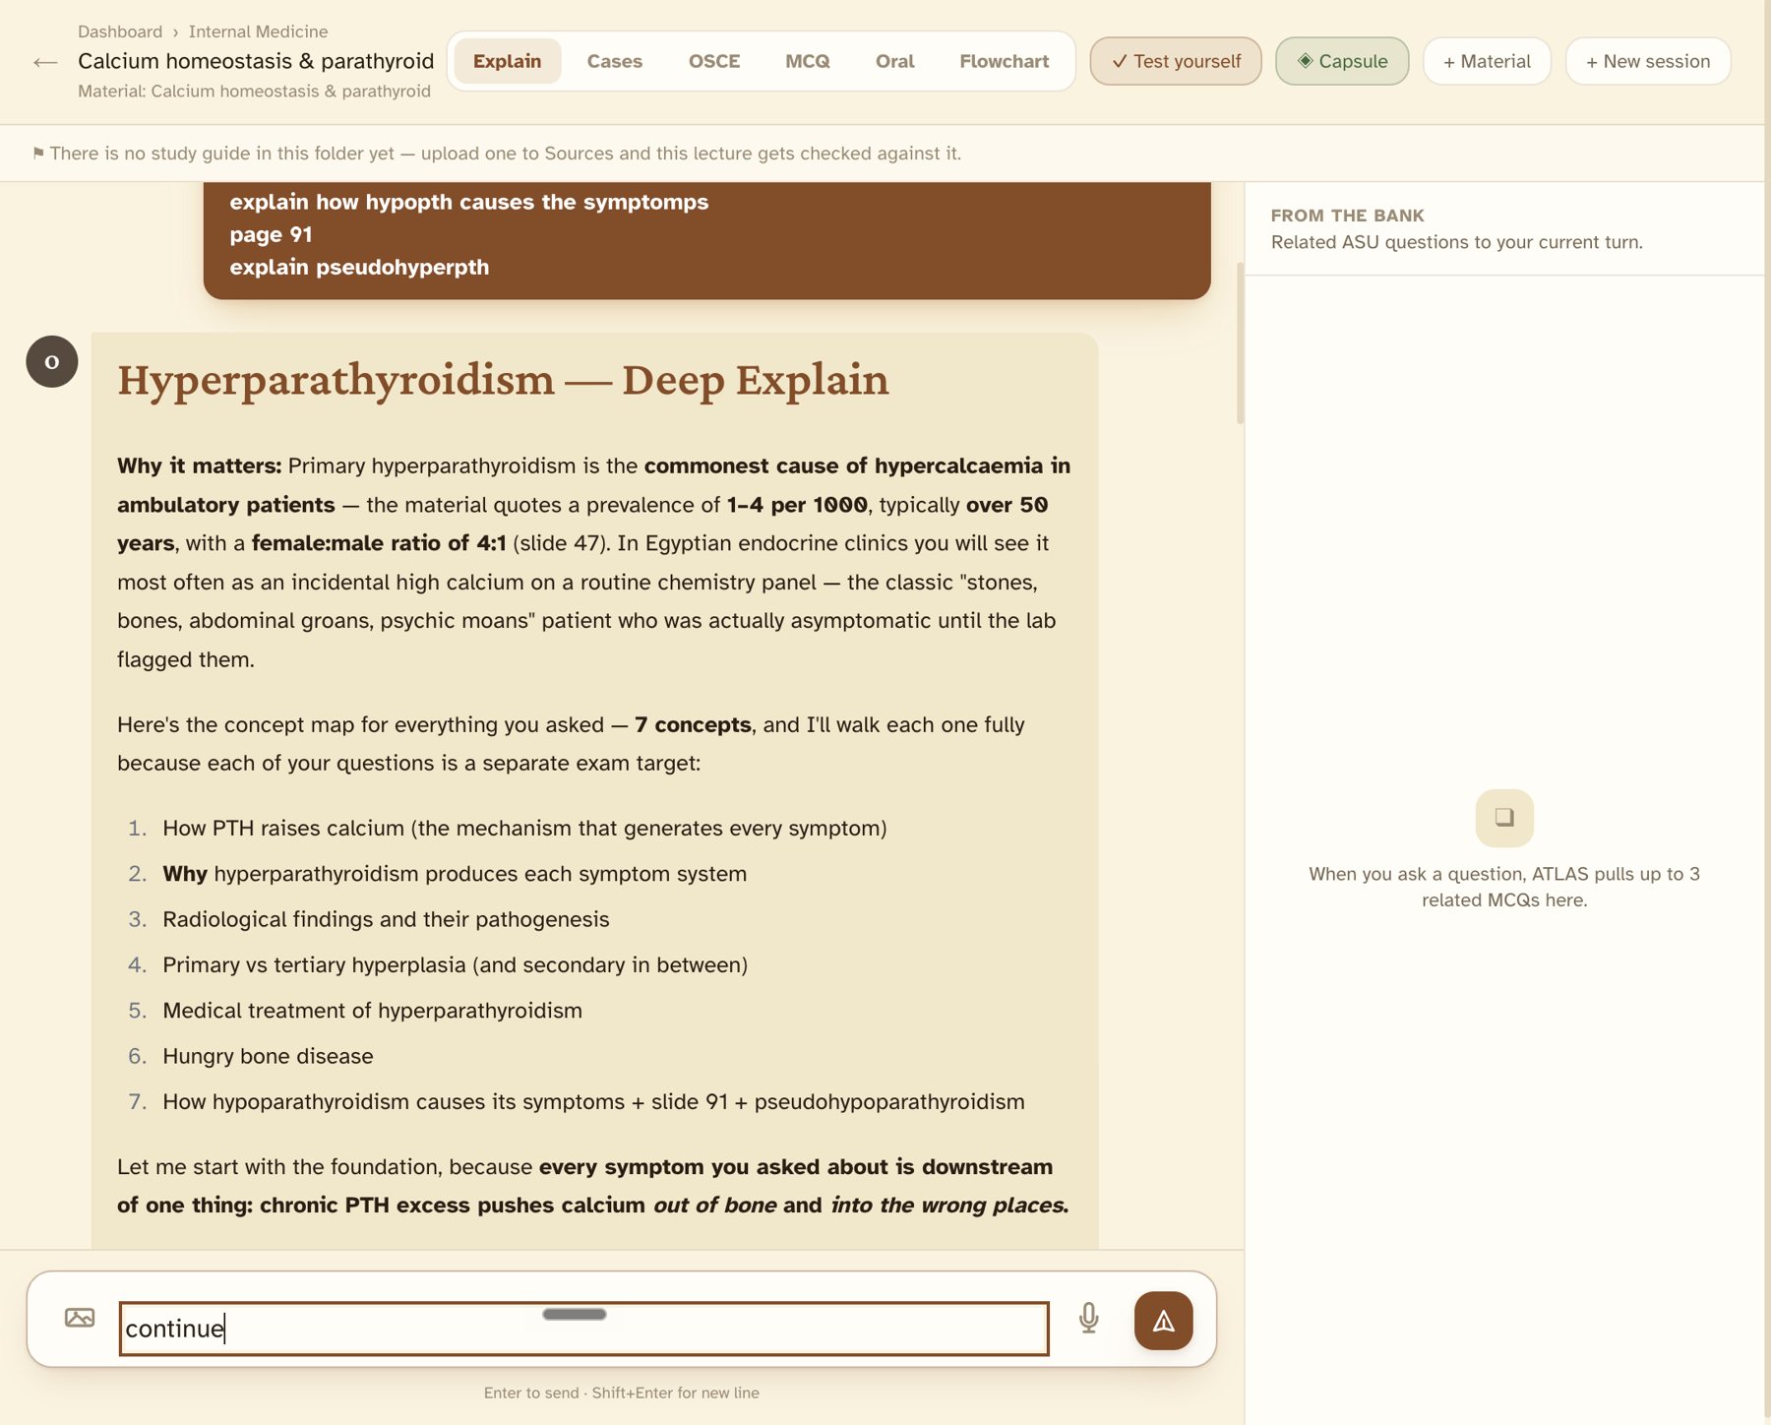Click the 'Material: Calcium homeostasis & parathyroid' subtitle
1771x1425 pixels.
254,92
